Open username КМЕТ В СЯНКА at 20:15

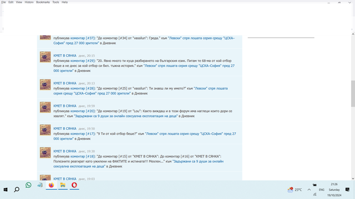65,55
